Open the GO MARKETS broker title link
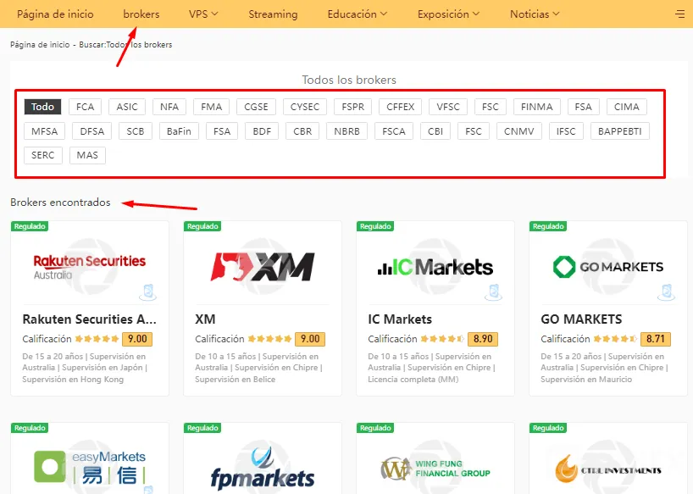Screen dimensions: 693x494 (582, 319)
